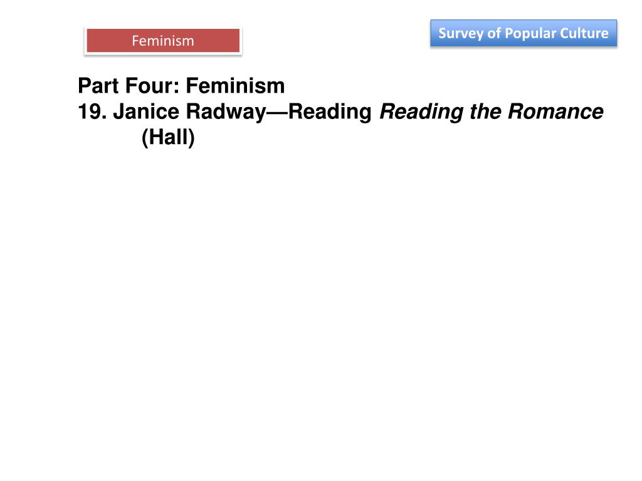Click the number 19. list marker
Screen dimensions: 642x481
[x=93, y=111]
